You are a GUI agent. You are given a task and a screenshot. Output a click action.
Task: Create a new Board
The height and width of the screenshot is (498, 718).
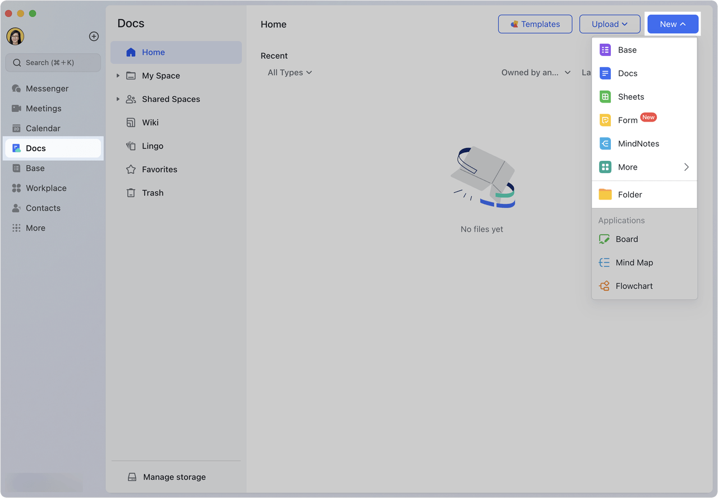coord(627,239)
